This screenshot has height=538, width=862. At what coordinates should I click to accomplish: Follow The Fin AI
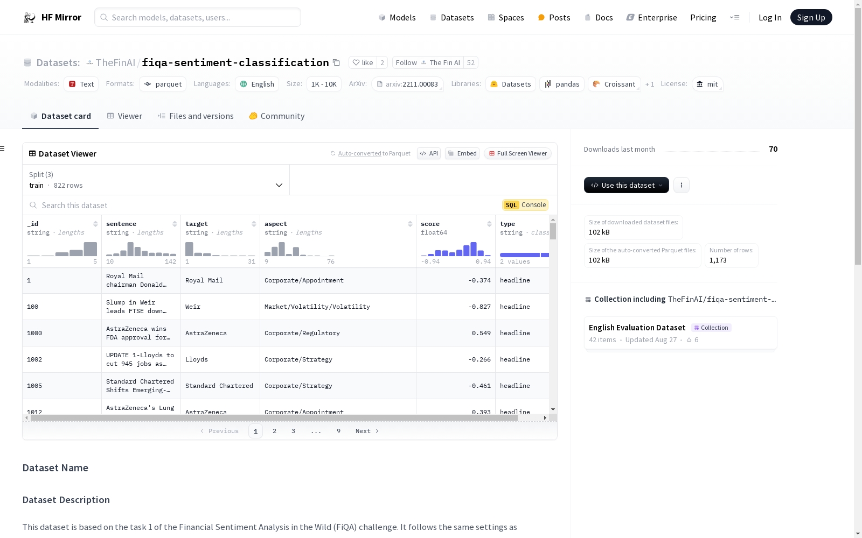pyautogui.click(x=428, y=62)
